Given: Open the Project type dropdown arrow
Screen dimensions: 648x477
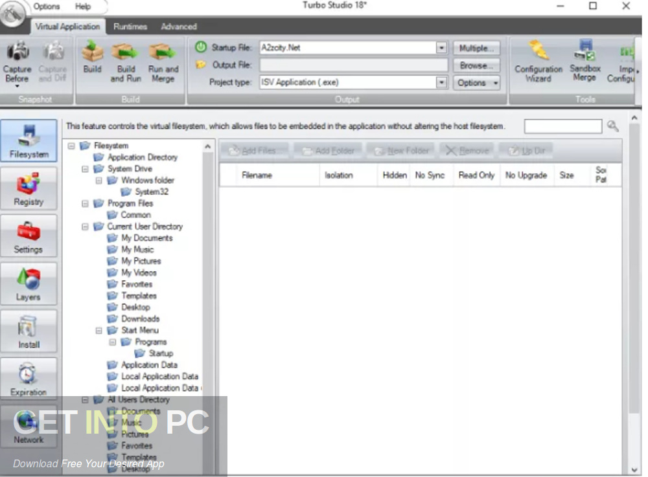Looking at the screenshot, I should click(441, 83).
